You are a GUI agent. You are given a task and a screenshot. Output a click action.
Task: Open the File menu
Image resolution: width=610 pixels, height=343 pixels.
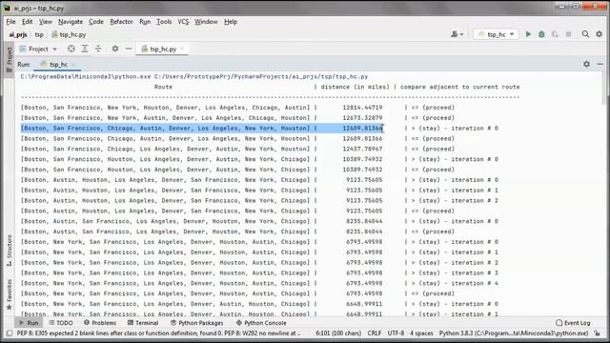10,22
